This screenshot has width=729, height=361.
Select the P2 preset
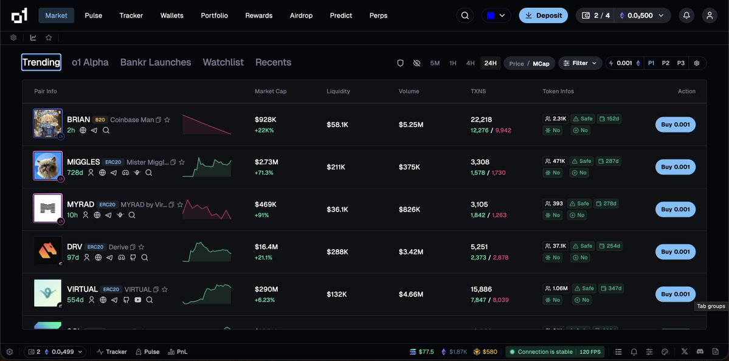(x=666, y=63)
